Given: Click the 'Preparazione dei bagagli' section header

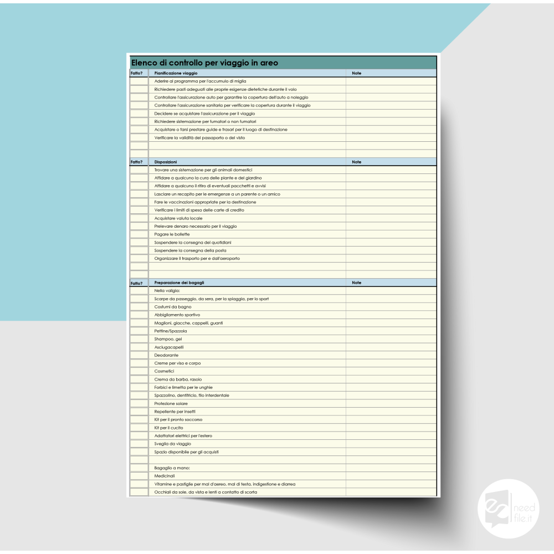Looking at the screenshot, I should point(179,283).
